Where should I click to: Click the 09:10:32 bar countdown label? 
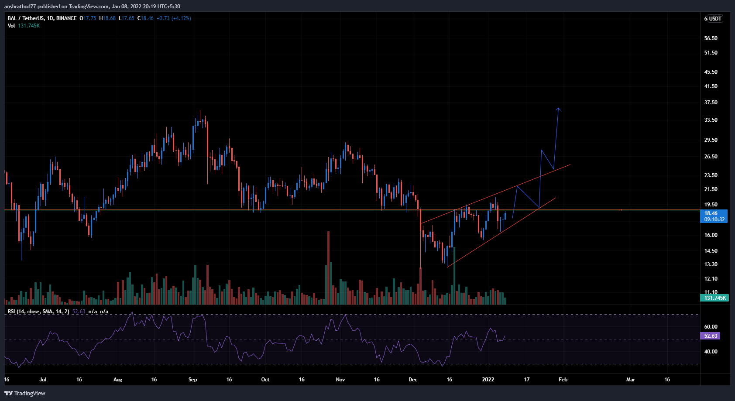pos(714,219)
